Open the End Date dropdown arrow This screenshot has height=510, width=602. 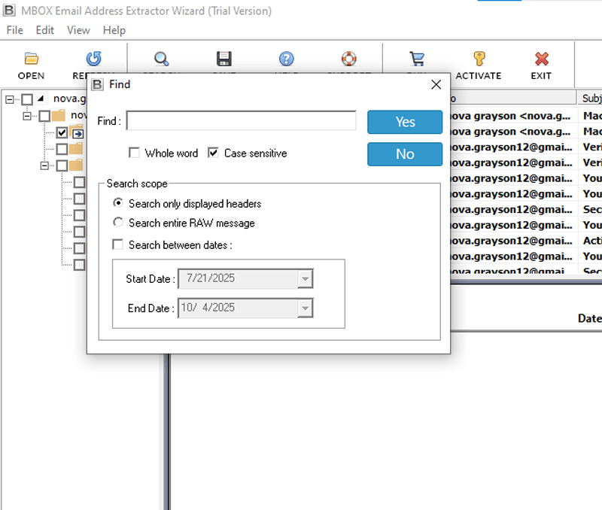coord(304,308)
